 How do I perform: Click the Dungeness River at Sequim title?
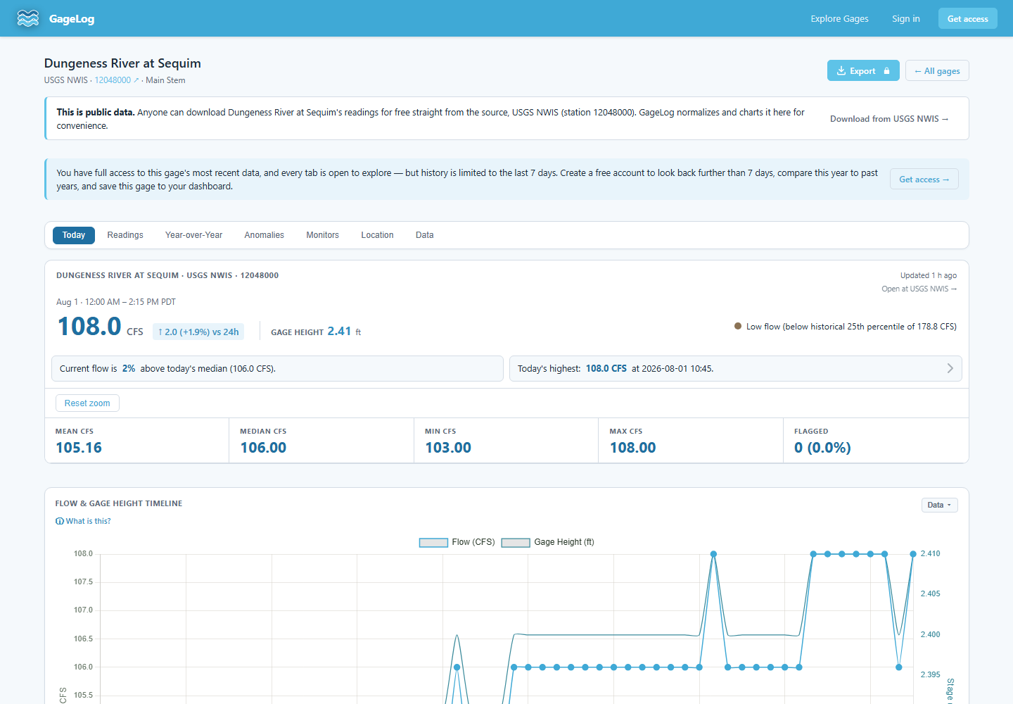[x=122, y=63]
